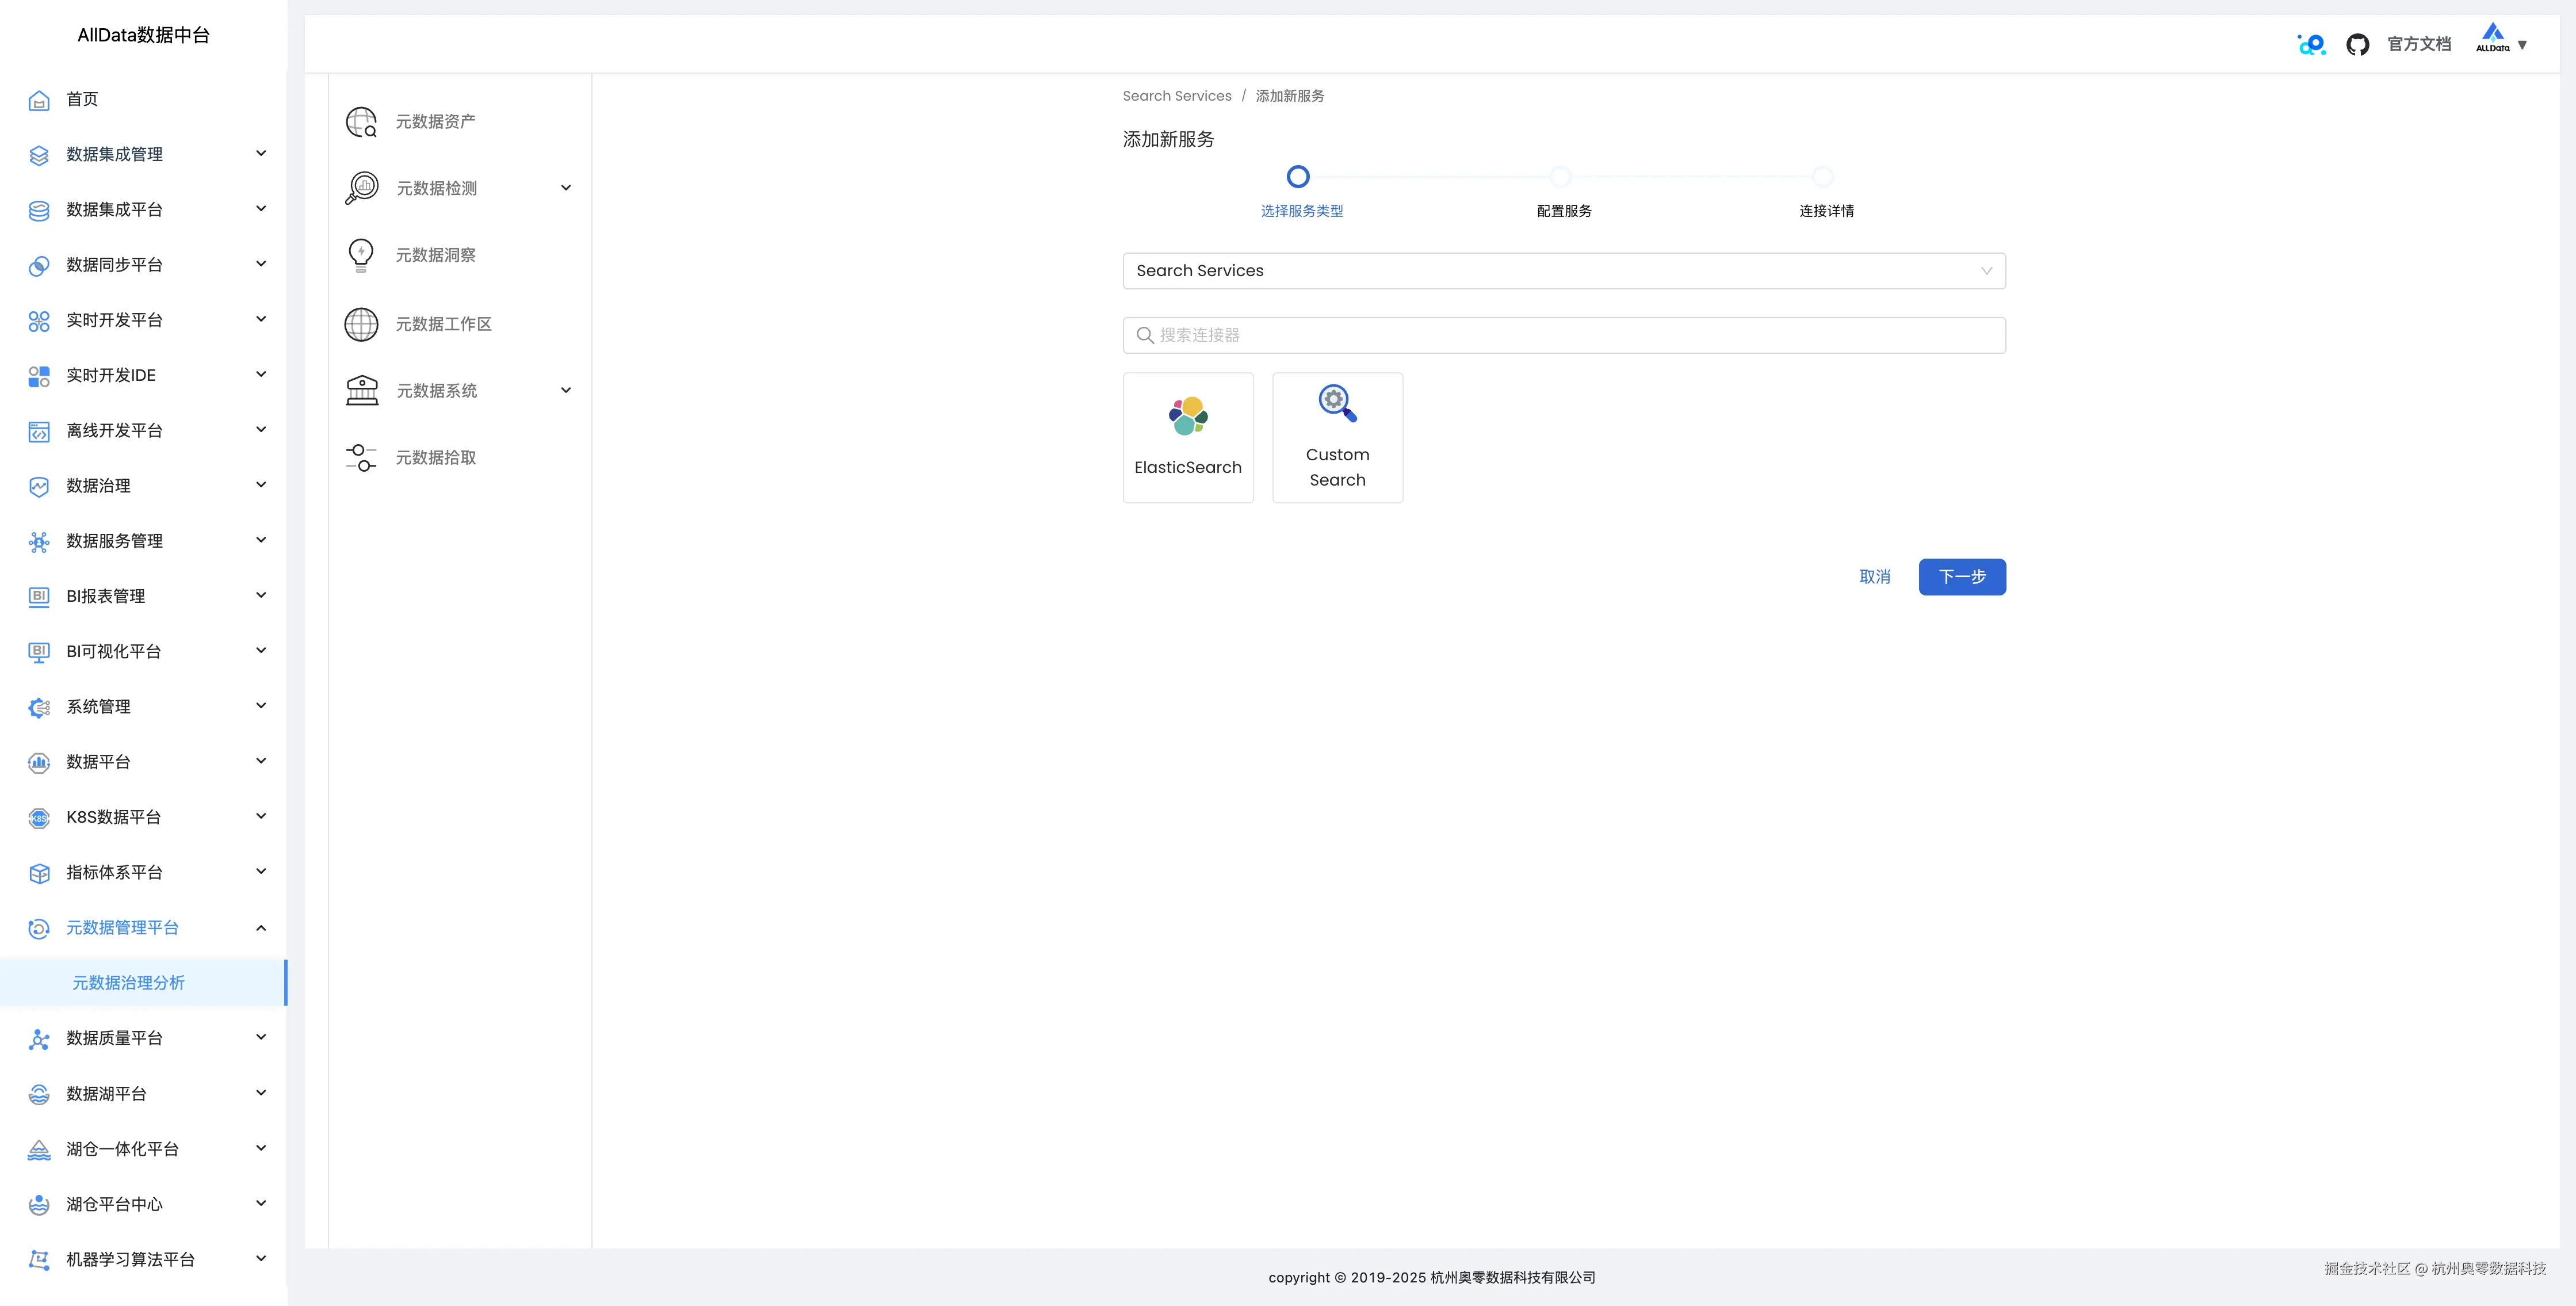Expand the 元数据系统 submenu
2576x1306 pixels.
[566, 390]
